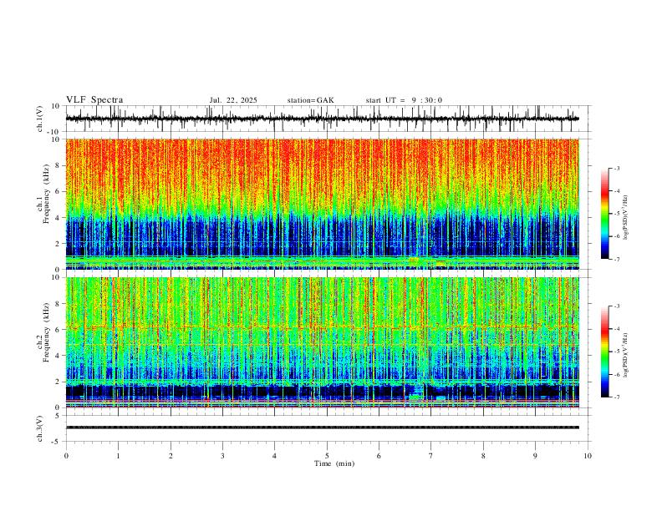Click the '-3' value on lower colorbar
The width and height of the screenshot is (662, 511).
[616, 306]
